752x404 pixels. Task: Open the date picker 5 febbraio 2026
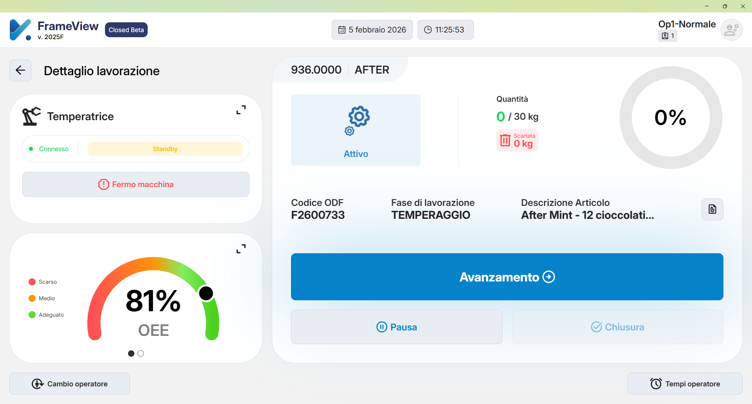click(x=372, y=30)
